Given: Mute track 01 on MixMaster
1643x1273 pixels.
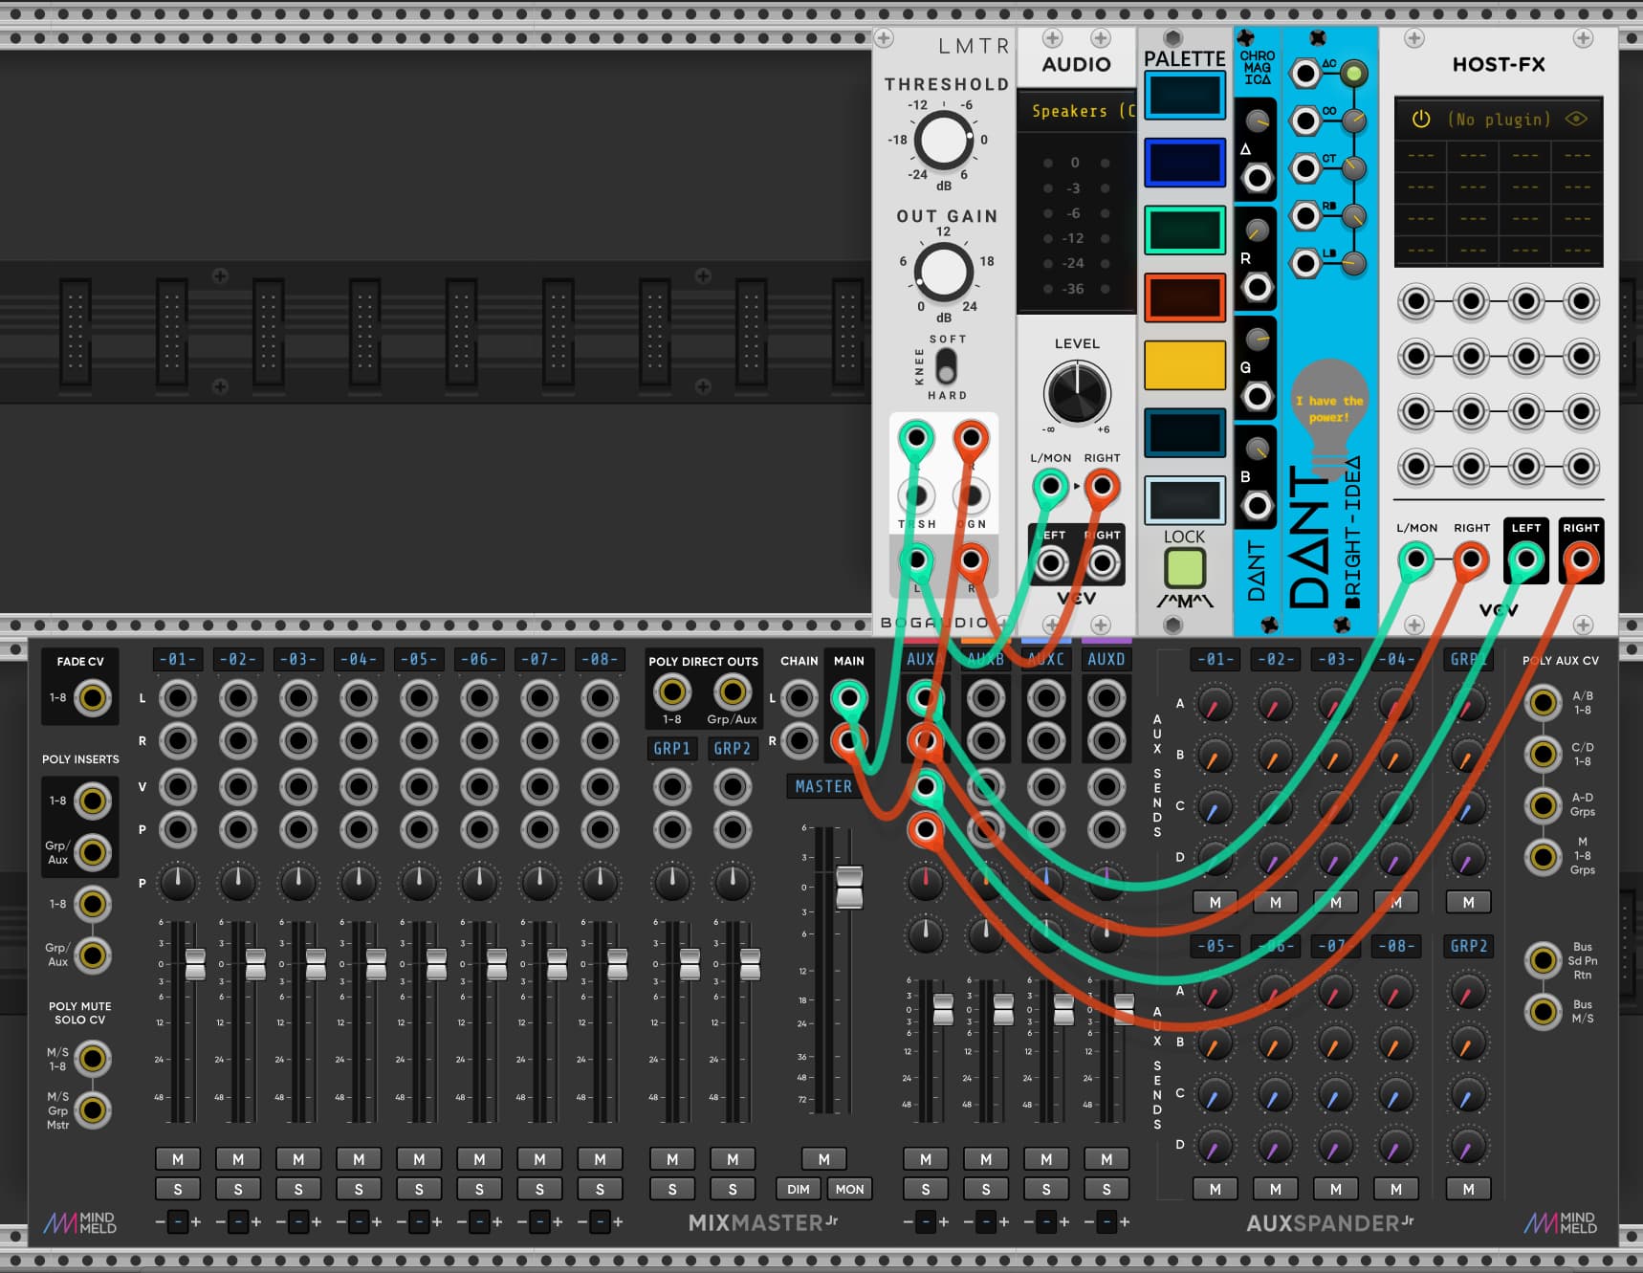Looking at the screenshot, I should click(178, 1159).
